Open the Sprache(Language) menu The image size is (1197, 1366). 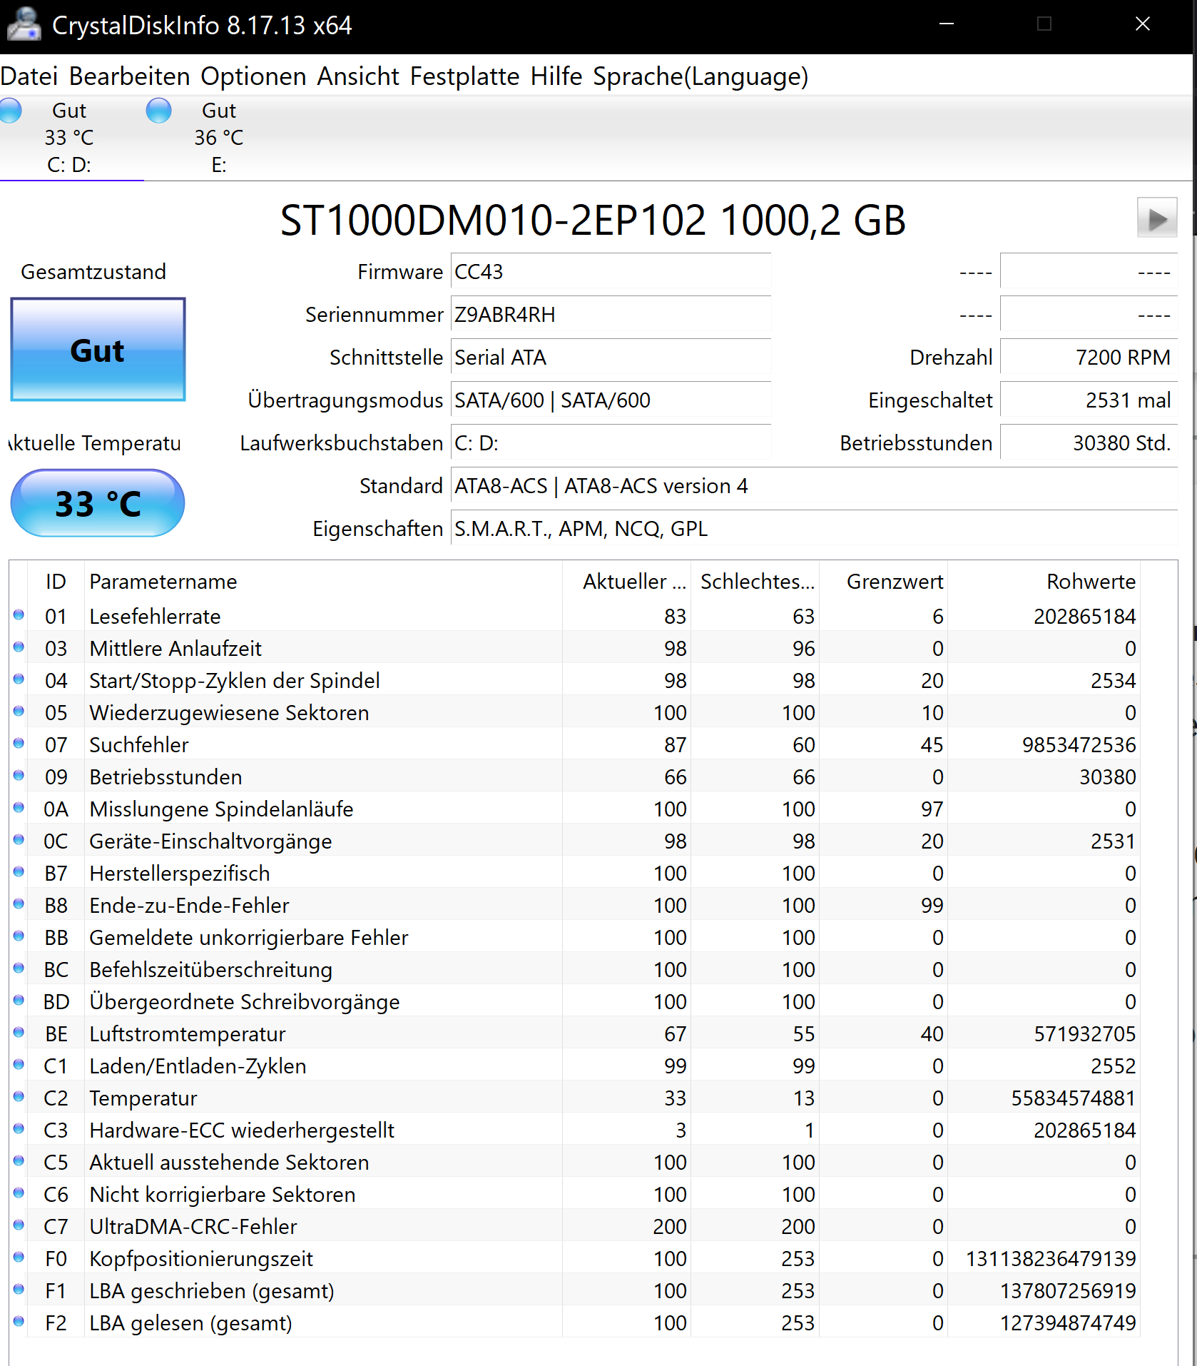coord(701,76)
